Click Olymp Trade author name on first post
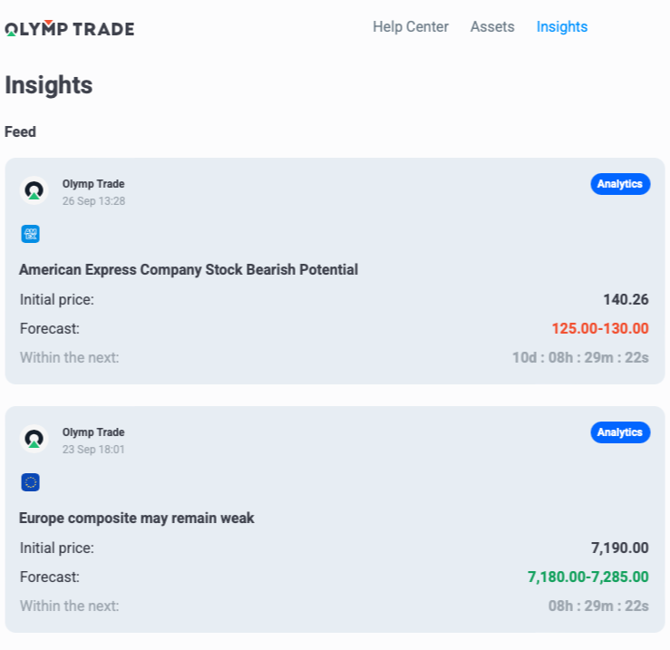The width and height of the screenshot is (670, 650). click(x=93, y=184)
